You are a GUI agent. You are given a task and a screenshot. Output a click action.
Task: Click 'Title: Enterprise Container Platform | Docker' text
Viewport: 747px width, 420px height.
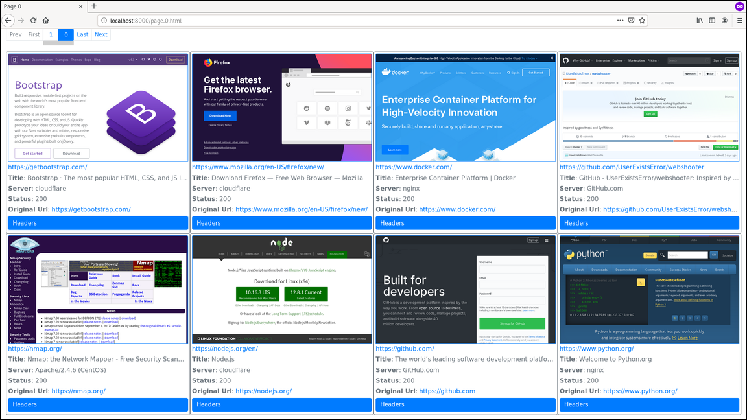click(x=445, y=178)
